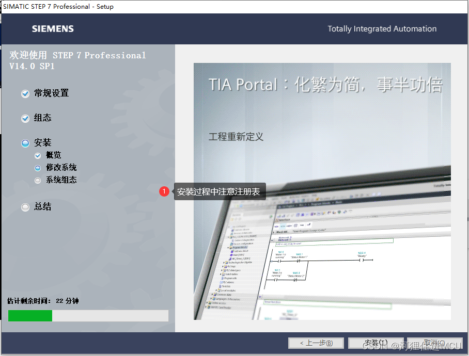Click the TIA Portal promotional image
Screen dimensions: 469x356
322,191
